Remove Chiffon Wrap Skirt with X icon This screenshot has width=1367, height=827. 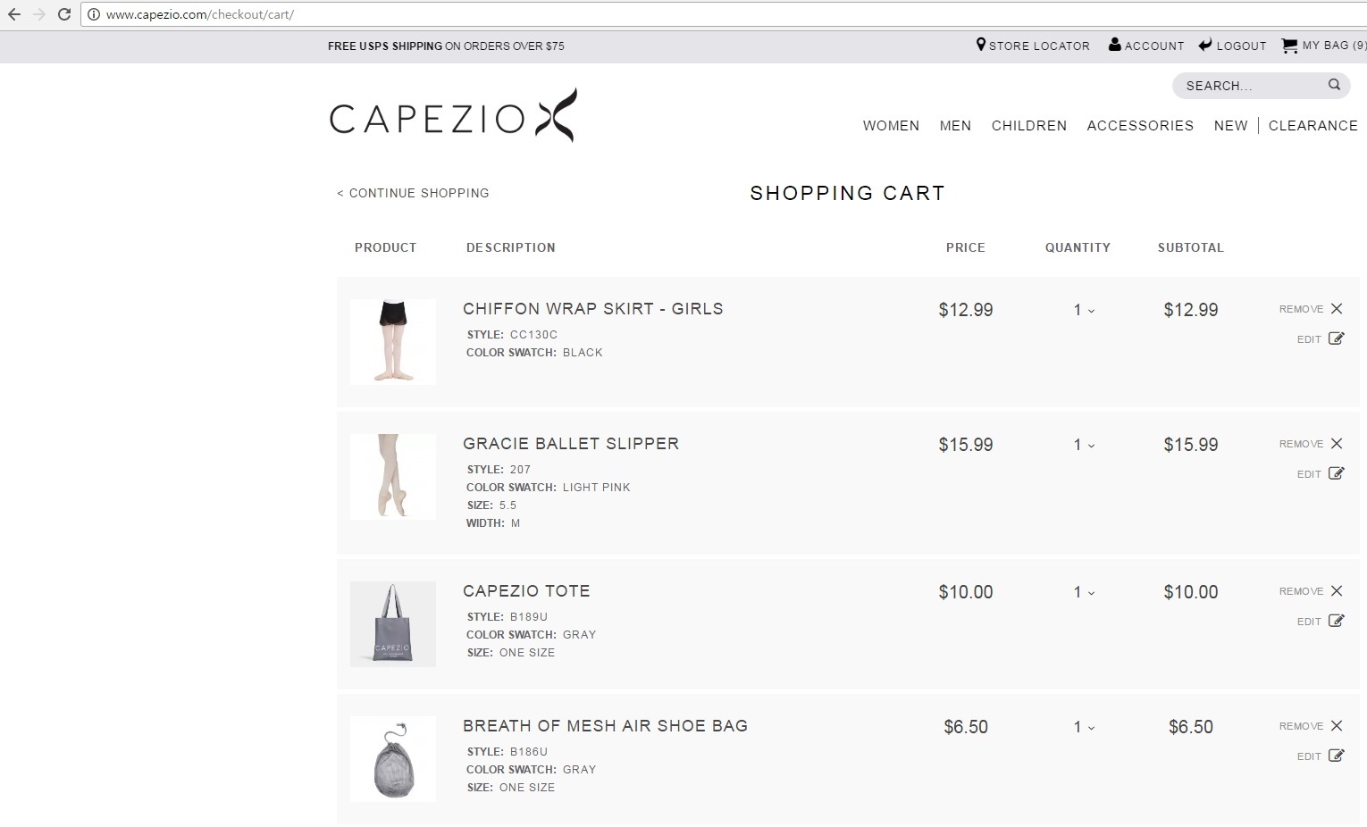coord(1337,309)
